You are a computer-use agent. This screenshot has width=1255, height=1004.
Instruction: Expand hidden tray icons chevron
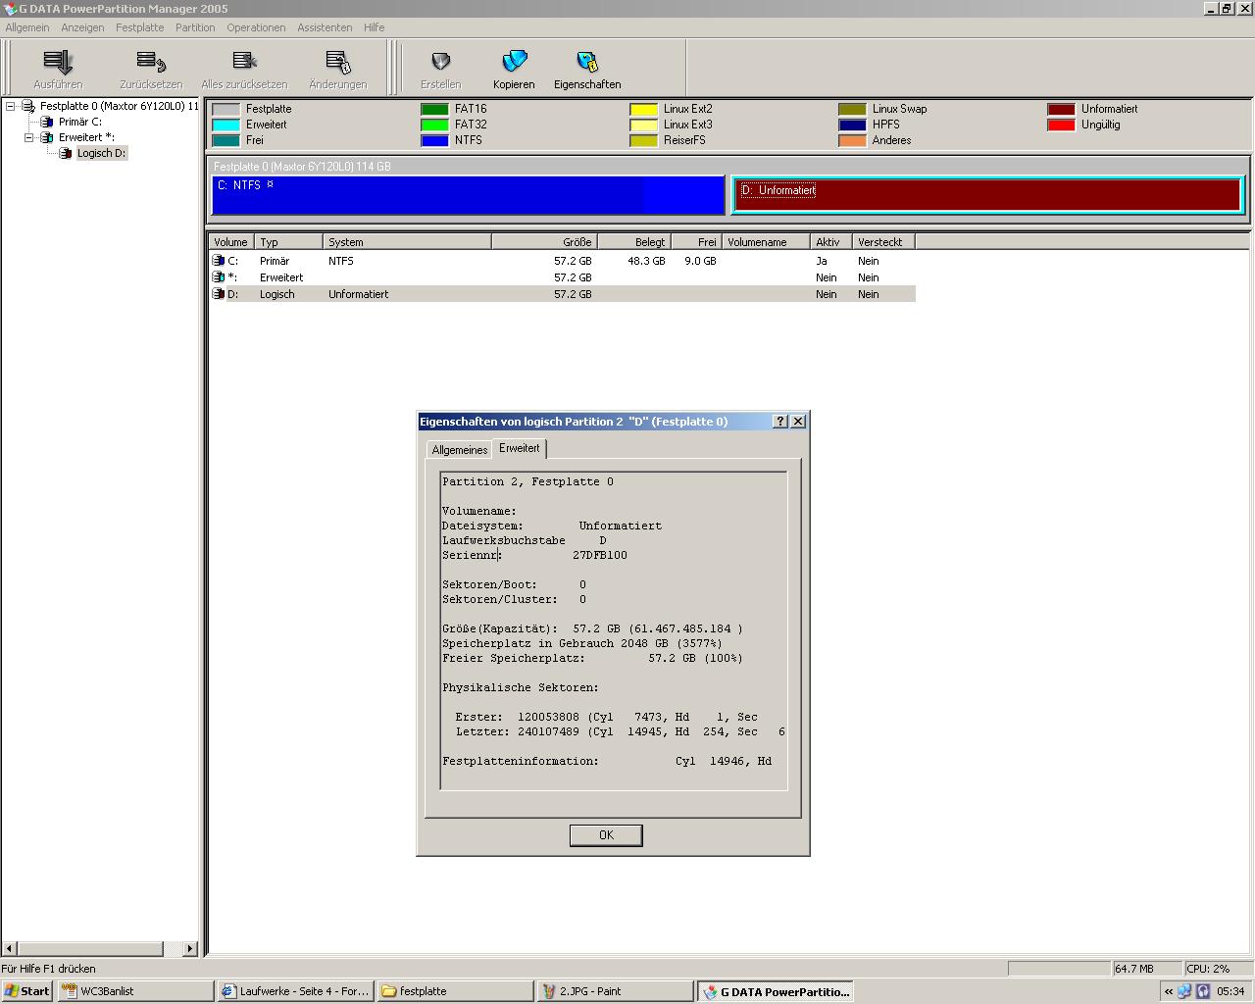[x=1169, y=991]
